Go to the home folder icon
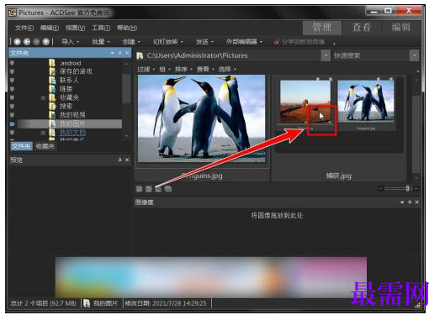 (18, 42)
